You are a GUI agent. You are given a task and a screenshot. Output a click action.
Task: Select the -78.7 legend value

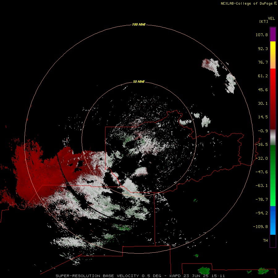pyautogui.click(x=262, y=200)
